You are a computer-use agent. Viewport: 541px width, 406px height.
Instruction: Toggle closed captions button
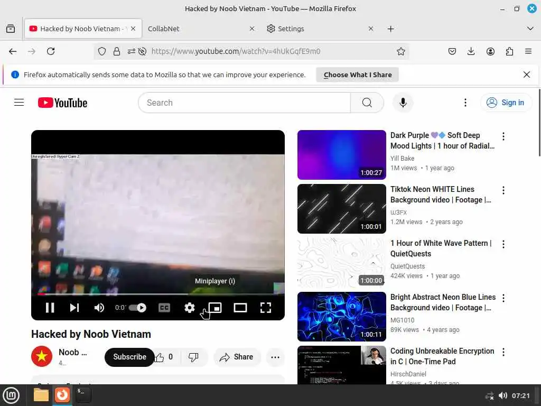[x=164, y=308]
